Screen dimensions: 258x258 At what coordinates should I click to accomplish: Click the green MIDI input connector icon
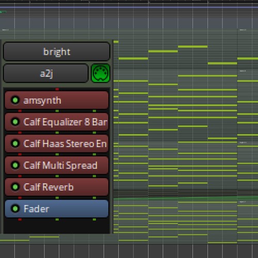click(x=101, y=73)
